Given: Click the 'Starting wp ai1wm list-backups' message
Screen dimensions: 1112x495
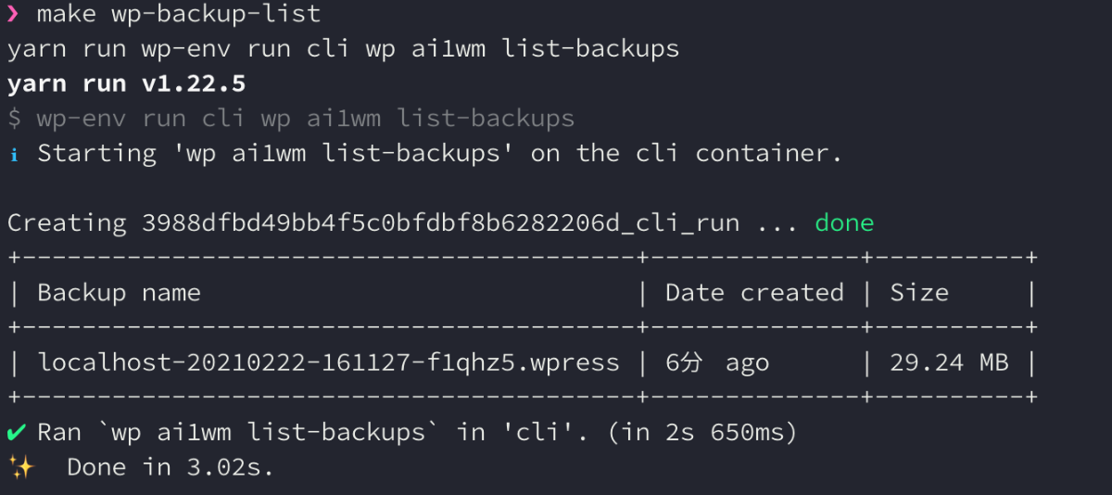Looking at the screenshot, I should click(439, 154).
